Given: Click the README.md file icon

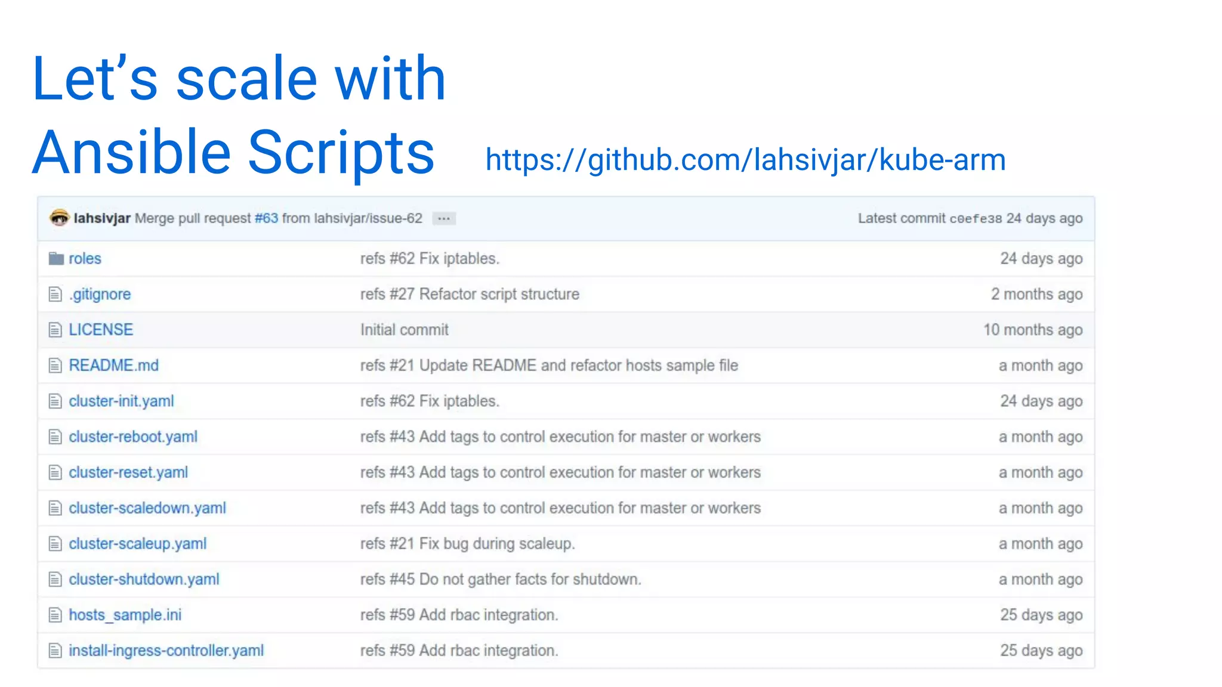Looking at the screenshot, I should pos(55,366).
